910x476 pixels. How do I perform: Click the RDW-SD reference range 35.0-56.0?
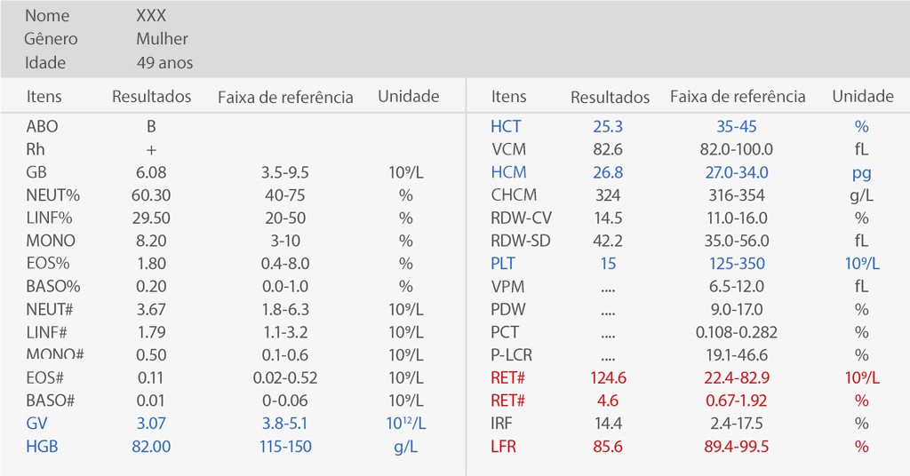pyautogui.click(x=736, y=241)
